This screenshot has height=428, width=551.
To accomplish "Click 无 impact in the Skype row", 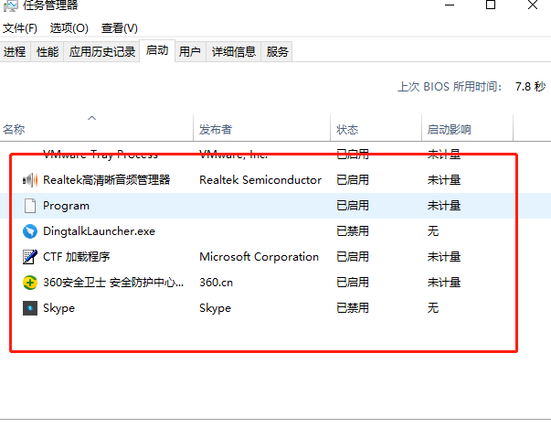I will [x=433, y=308].
